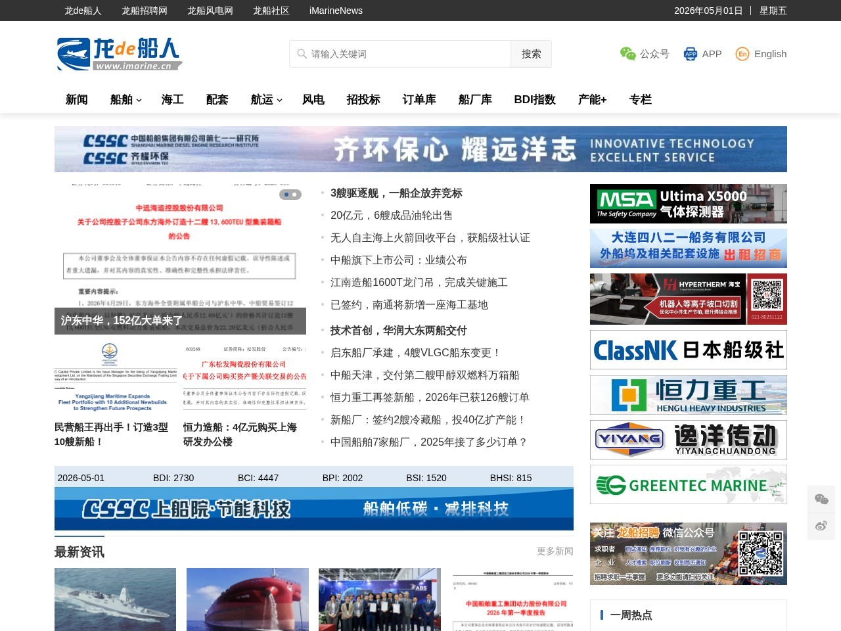Open 龙船风电网 top link
841x631 pixels.
(x=210, y=11)
